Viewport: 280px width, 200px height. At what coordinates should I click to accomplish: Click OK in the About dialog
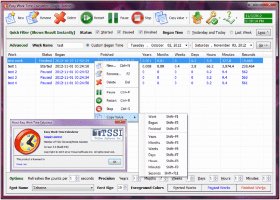(115, 162)
